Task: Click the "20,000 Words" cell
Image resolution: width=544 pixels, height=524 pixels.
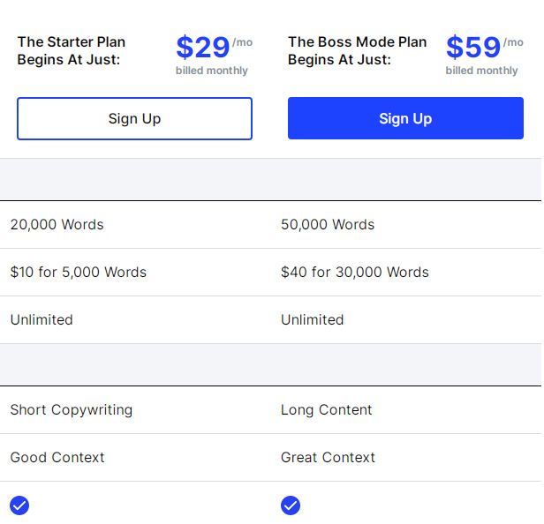Action: click(x=57, y=224)
